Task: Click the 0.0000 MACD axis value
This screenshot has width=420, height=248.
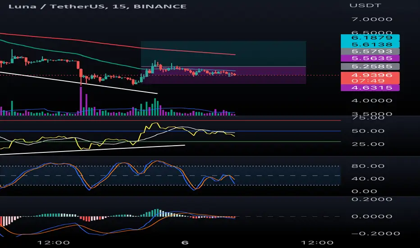Action: 372,216
